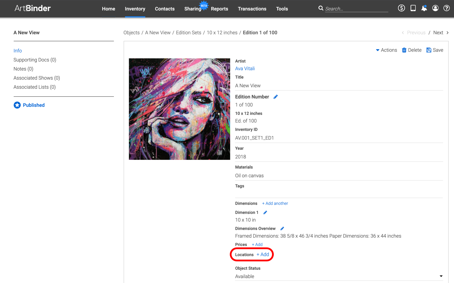Viewport: 454px width, 283px height.
Task: Edit the Edition Number pencil icon
Action: (x=276, y=97)
